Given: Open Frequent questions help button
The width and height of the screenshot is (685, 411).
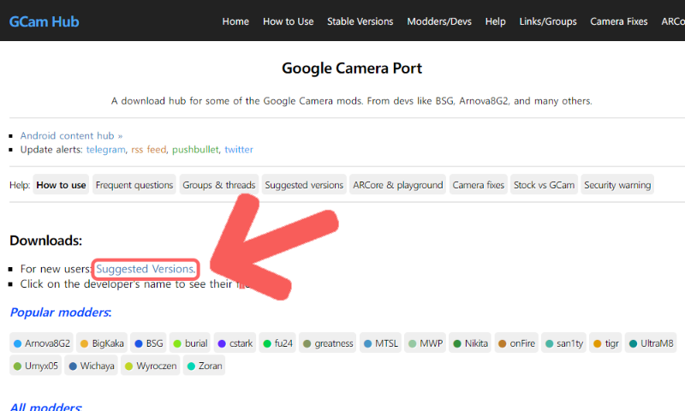Looking at the screenshot, I should [134, 185].
